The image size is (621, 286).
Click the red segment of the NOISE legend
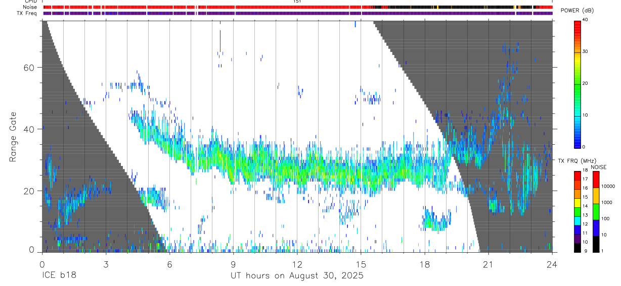tap(596, 179)
